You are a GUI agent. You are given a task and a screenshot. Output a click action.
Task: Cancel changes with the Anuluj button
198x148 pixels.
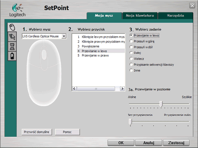pyautogui.click(x=149, y=143)
